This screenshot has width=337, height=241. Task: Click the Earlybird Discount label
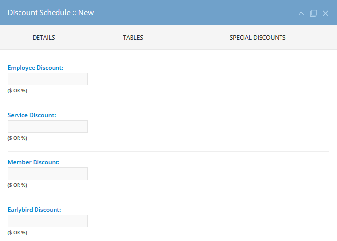(x=35, y=210)
